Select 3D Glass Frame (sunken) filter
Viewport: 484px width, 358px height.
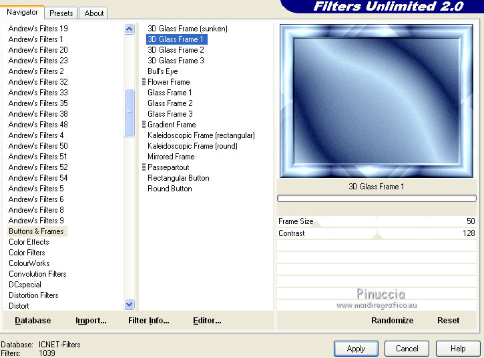point(188,29)
